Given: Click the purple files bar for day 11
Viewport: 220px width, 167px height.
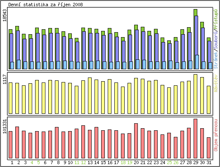Looking at the screenshot, I should pos(78,52).
